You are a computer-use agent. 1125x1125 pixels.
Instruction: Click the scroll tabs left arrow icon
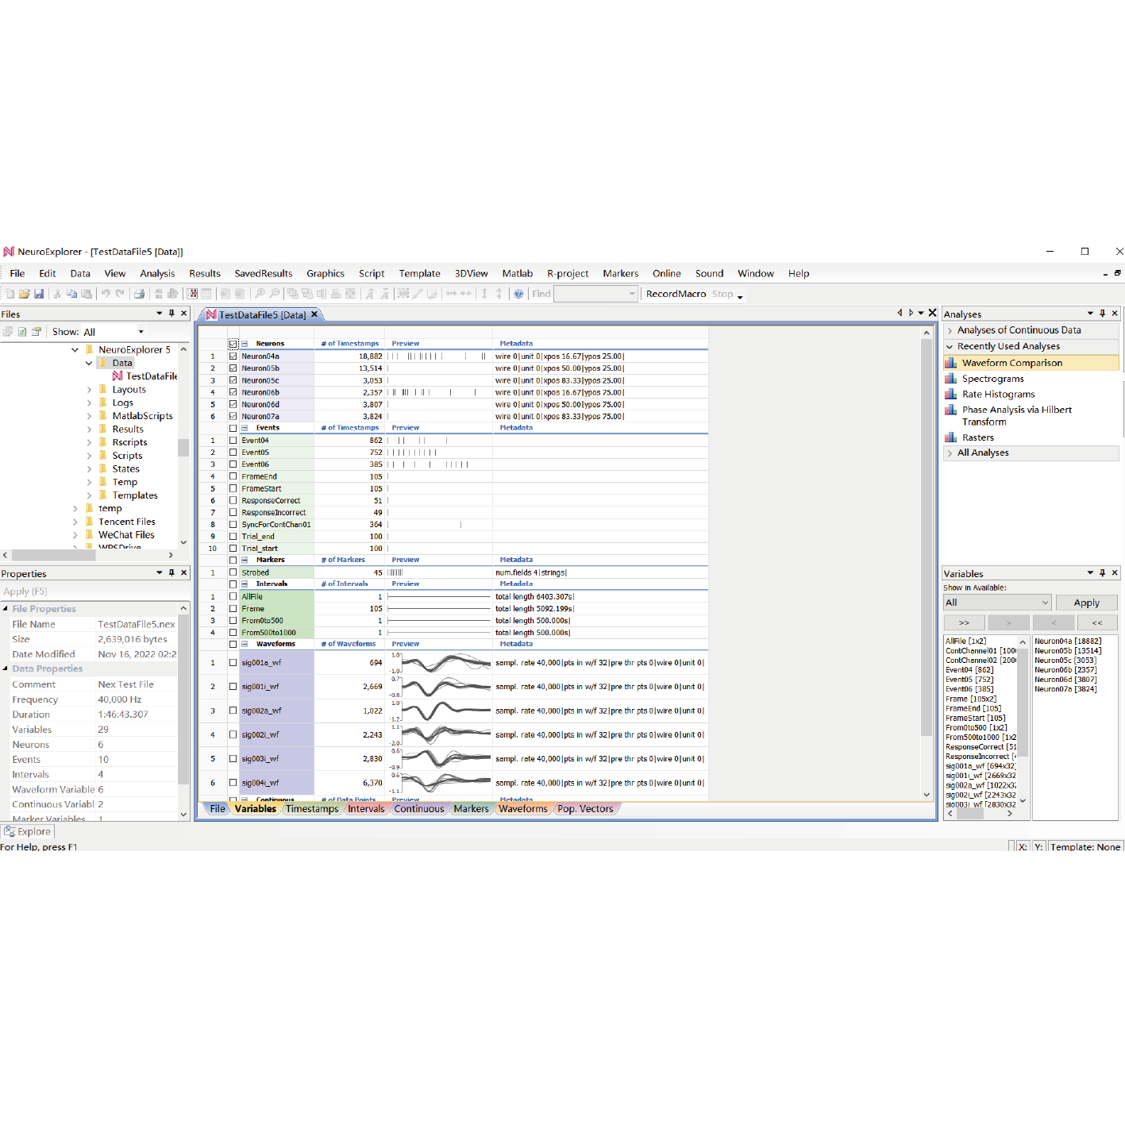[x=900, y=313]
